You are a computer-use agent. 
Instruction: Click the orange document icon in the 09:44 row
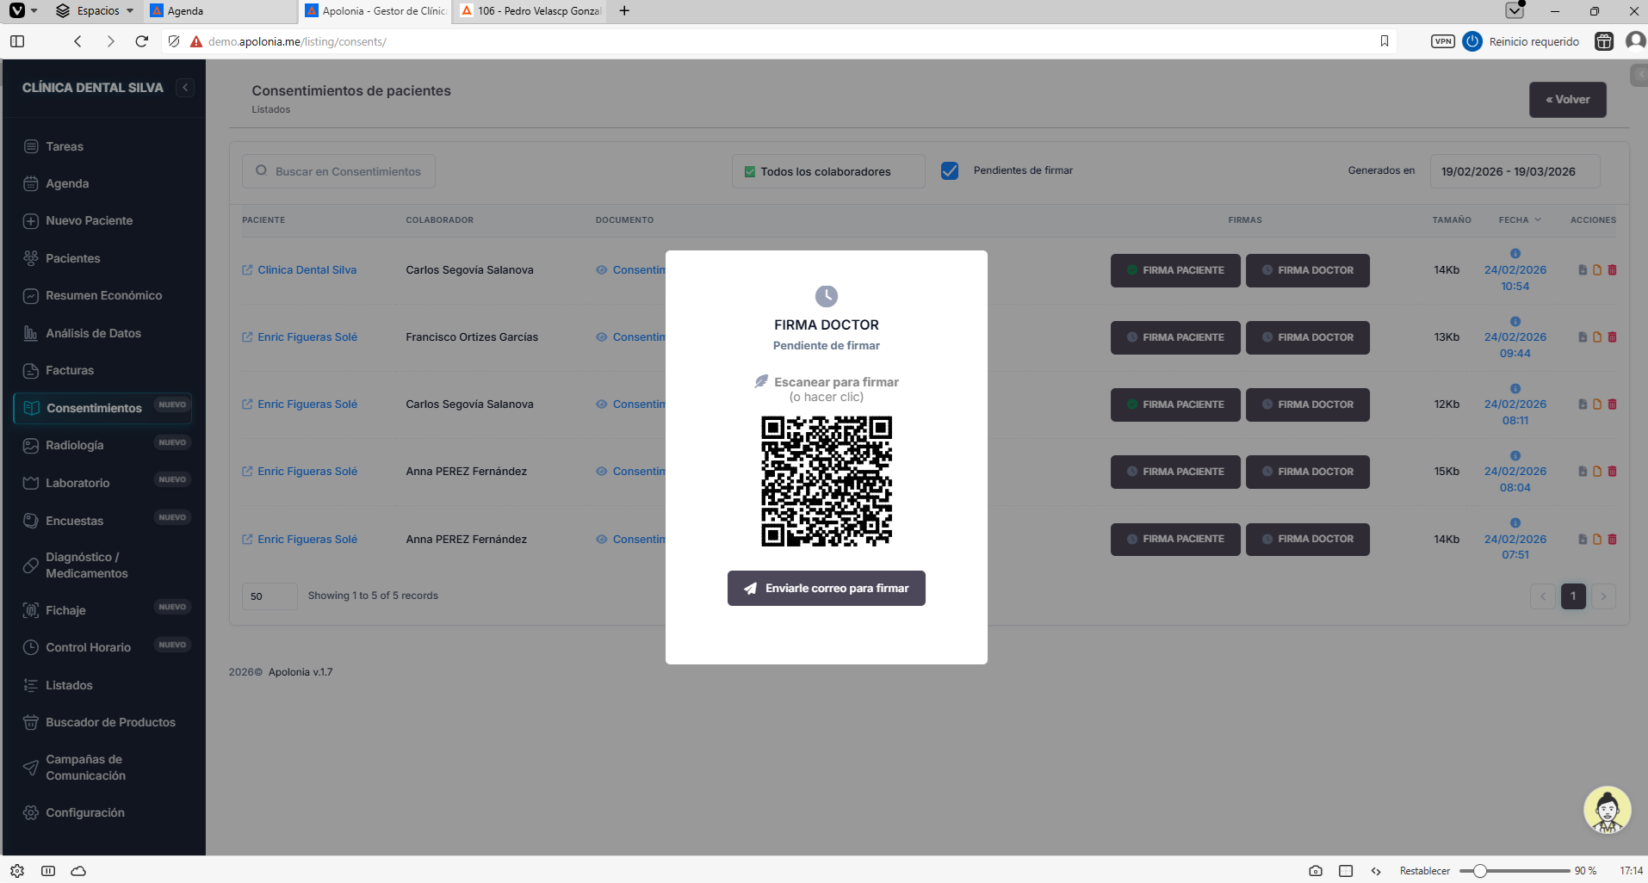1597,337
